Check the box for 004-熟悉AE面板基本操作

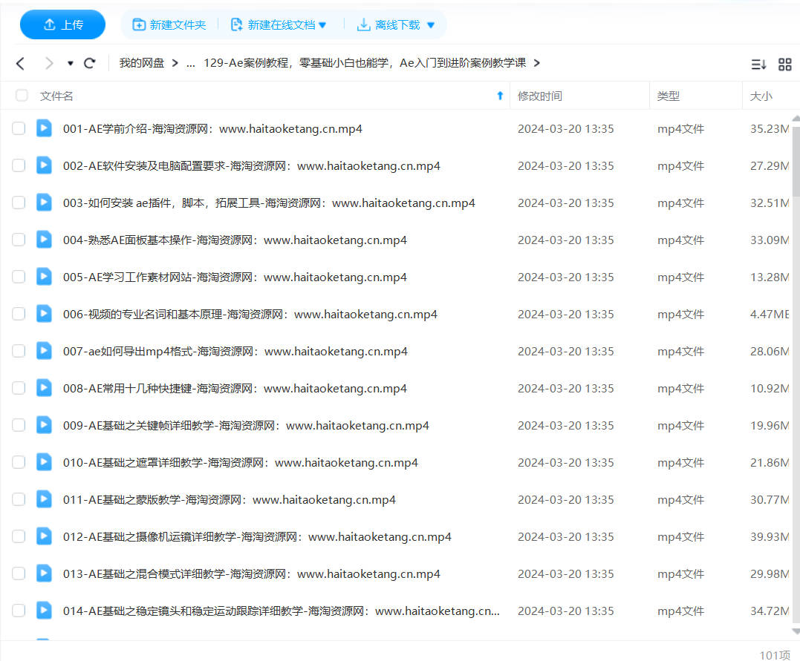19,240
